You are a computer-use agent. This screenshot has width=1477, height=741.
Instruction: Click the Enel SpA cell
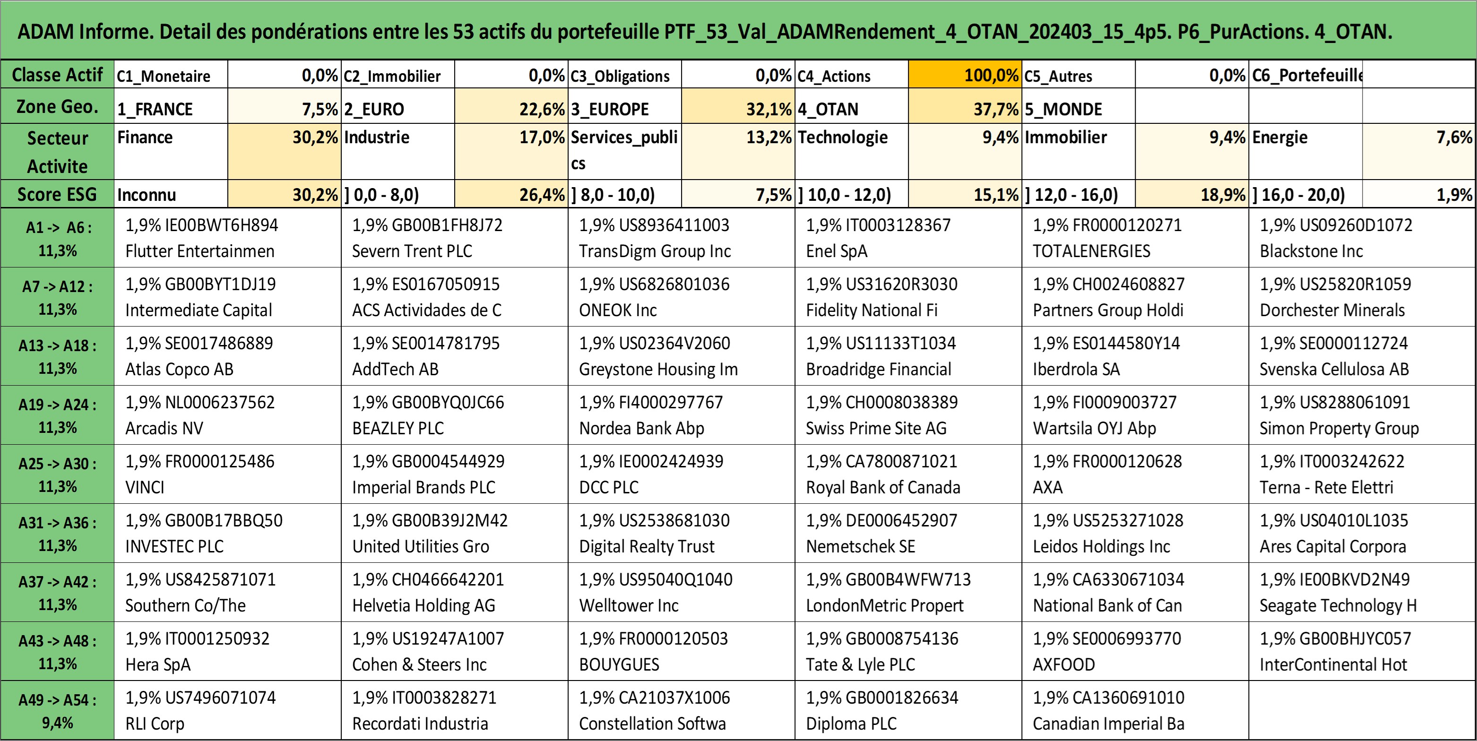point(909,238)
